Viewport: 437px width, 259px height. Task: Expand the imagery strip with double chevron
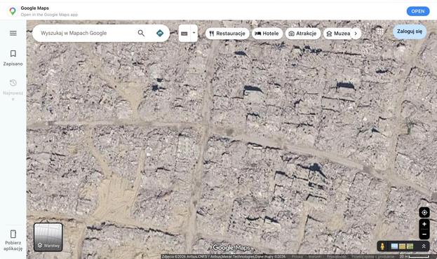point(424,246)
